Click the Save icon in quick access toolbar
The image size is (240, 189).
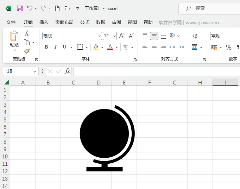[x=20, y=8]
